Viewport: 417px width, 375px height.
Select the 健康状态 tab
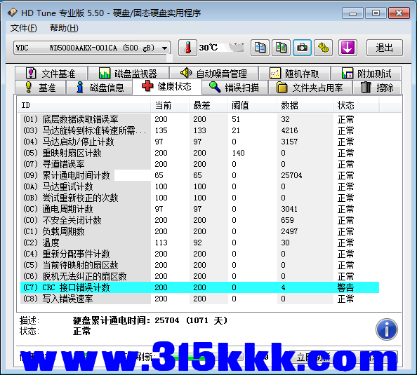click(167, 87)
